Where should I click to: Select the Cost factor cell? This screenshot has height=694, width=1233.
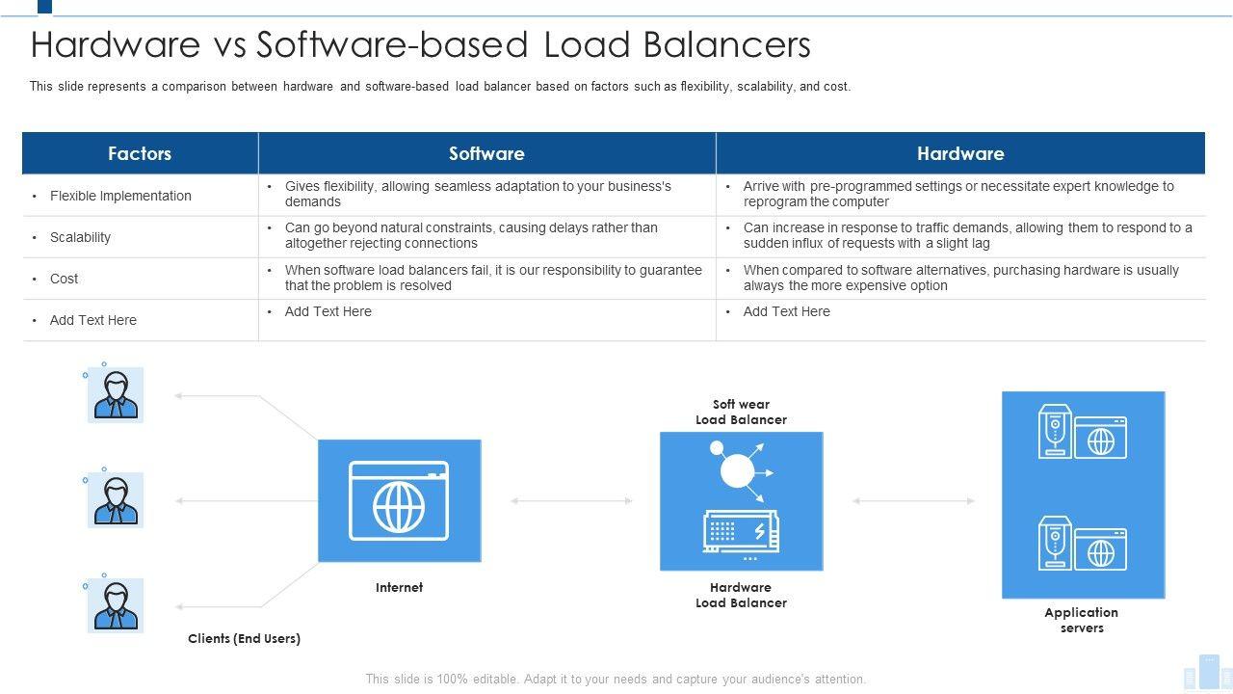[x=64, y=279]
